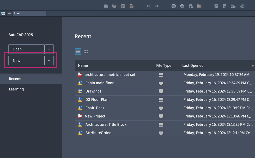Switch to list view of recent files
255x158 pixels.
78,51
